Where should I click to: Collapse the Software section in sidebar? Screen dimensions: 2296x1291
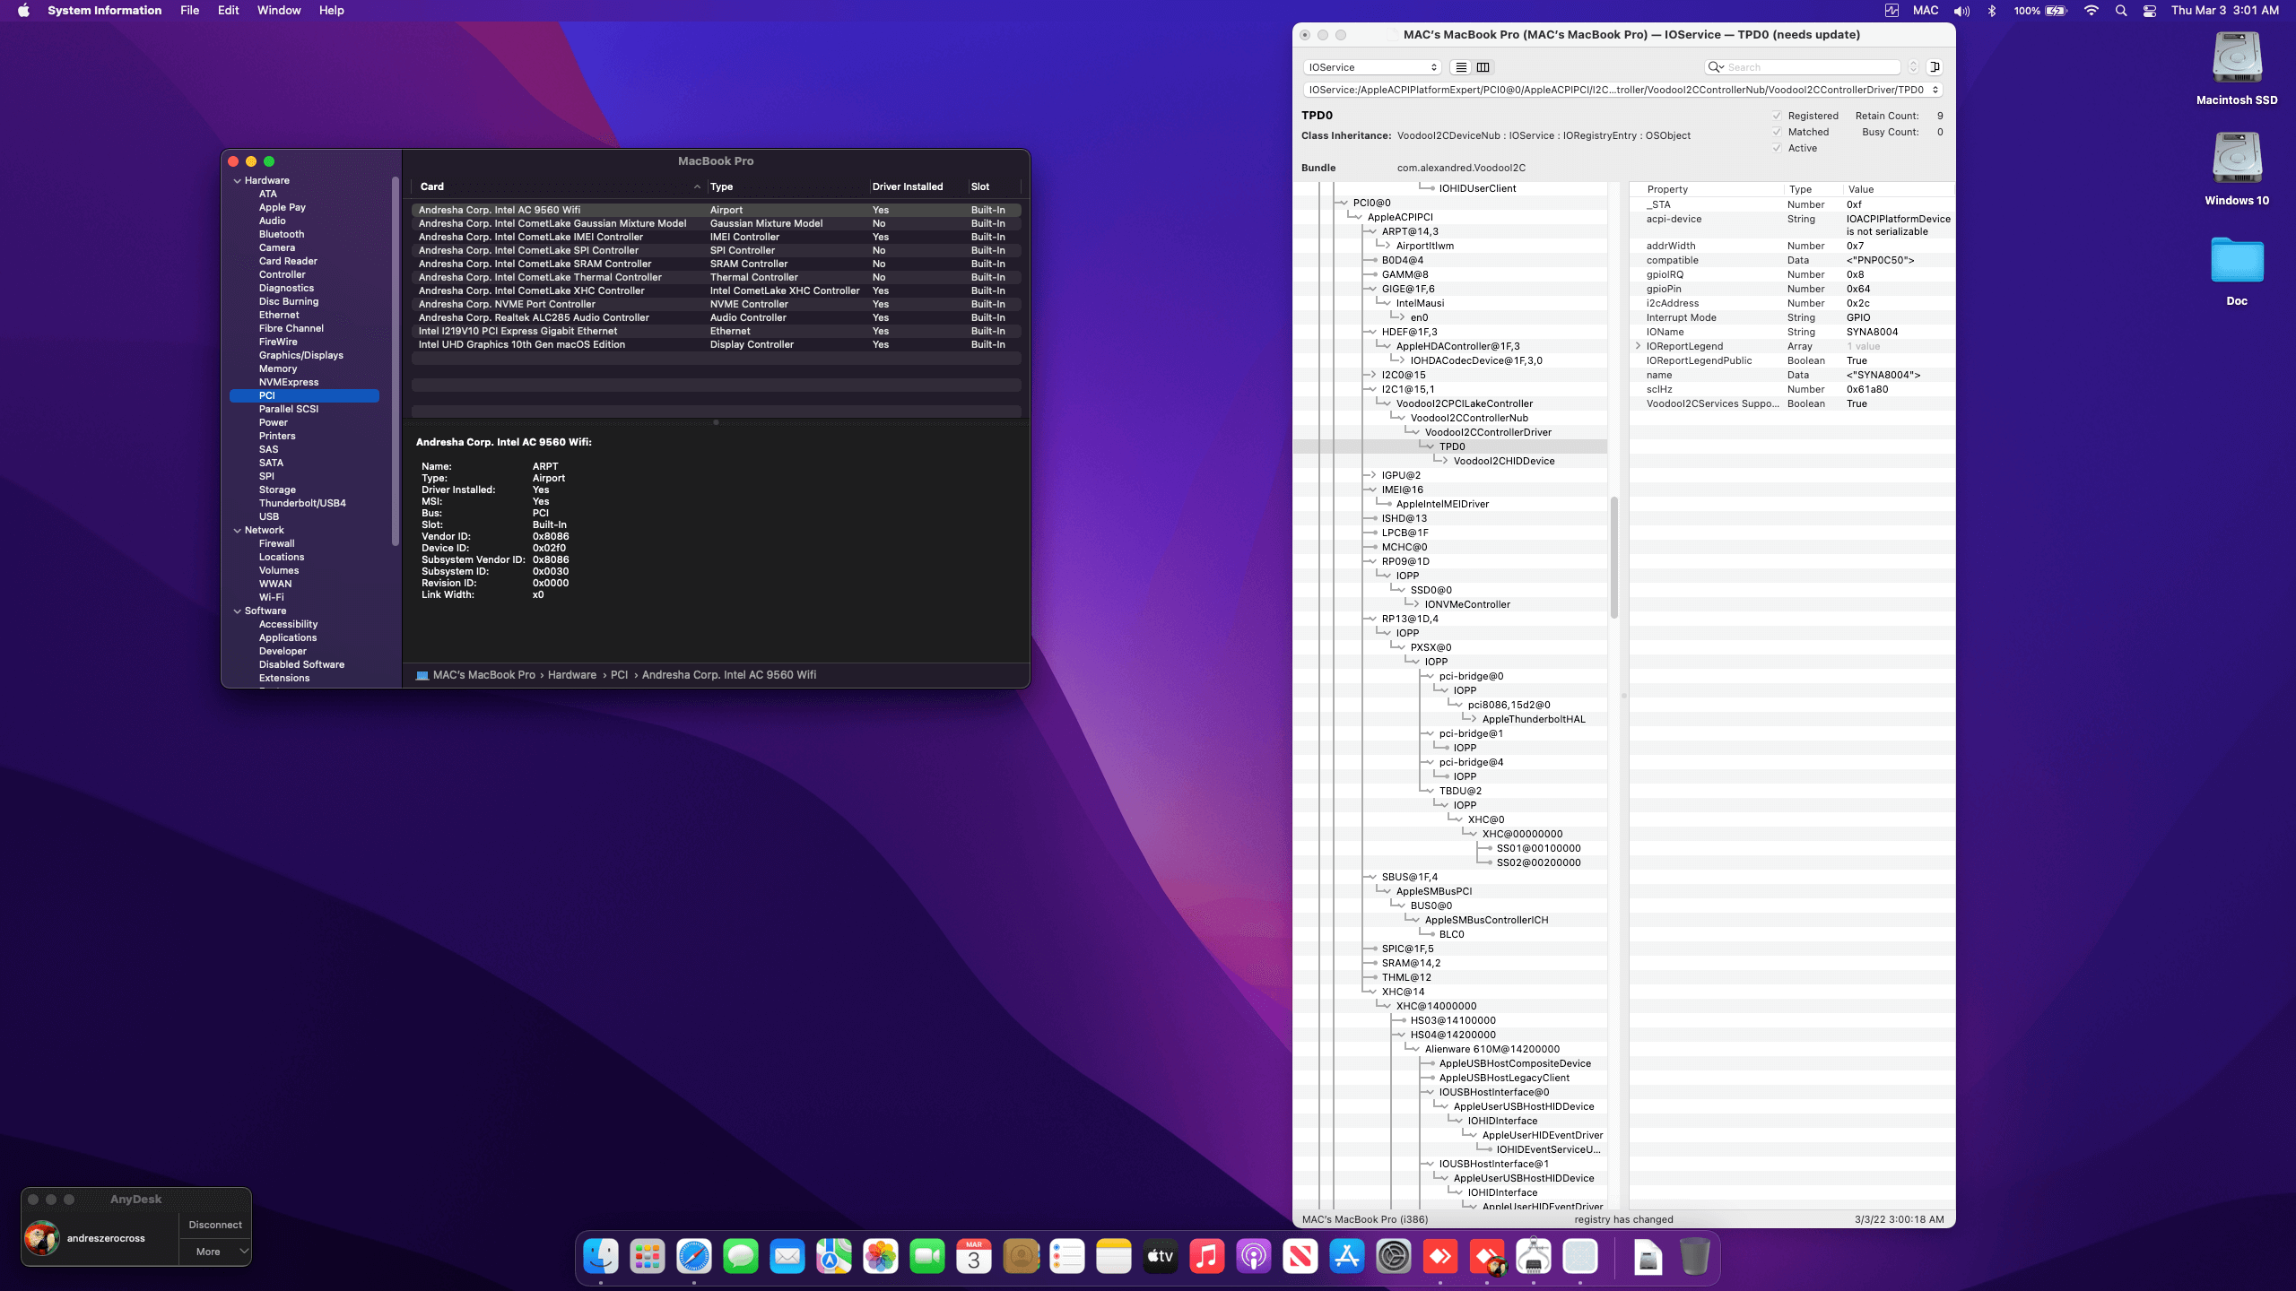238,611
